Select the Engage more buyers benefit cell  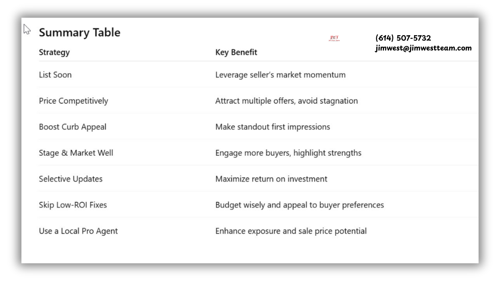point(288,153)
